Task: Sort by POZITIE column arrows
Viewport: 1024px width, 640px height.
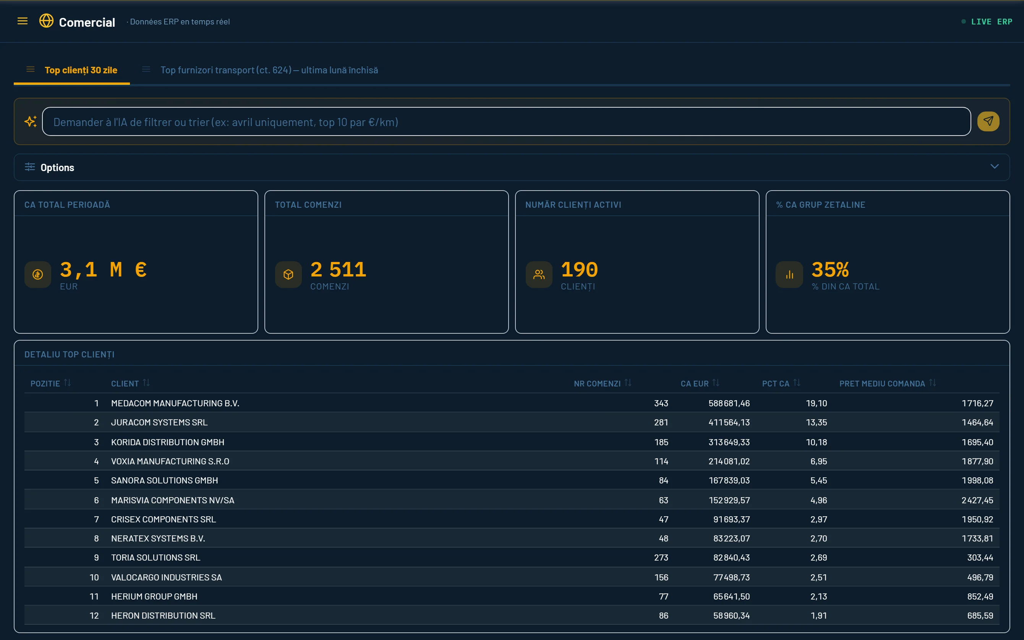Action: [67, 383]
